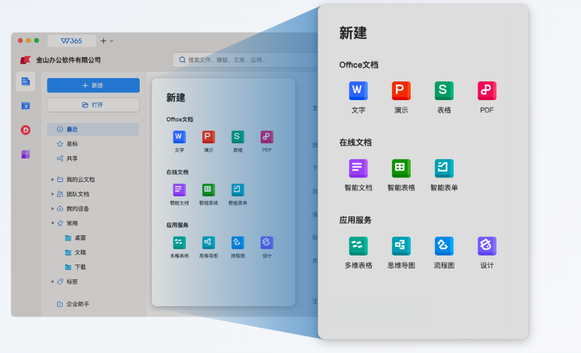Screen dimensions: 581x353
Task: Open 智能表单 in the enlarged panel
Action: [444, 168]
